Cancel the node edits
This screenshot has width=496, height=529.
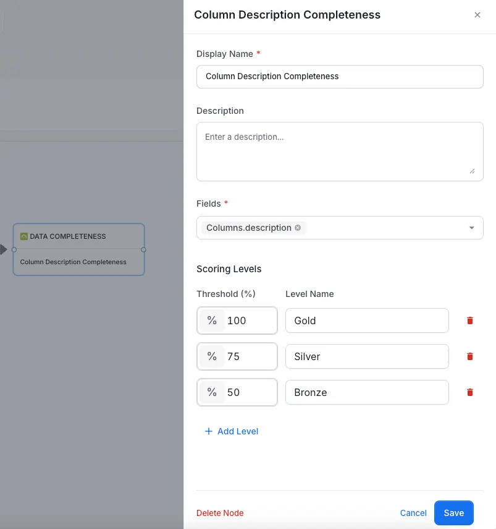click(413, 513)
